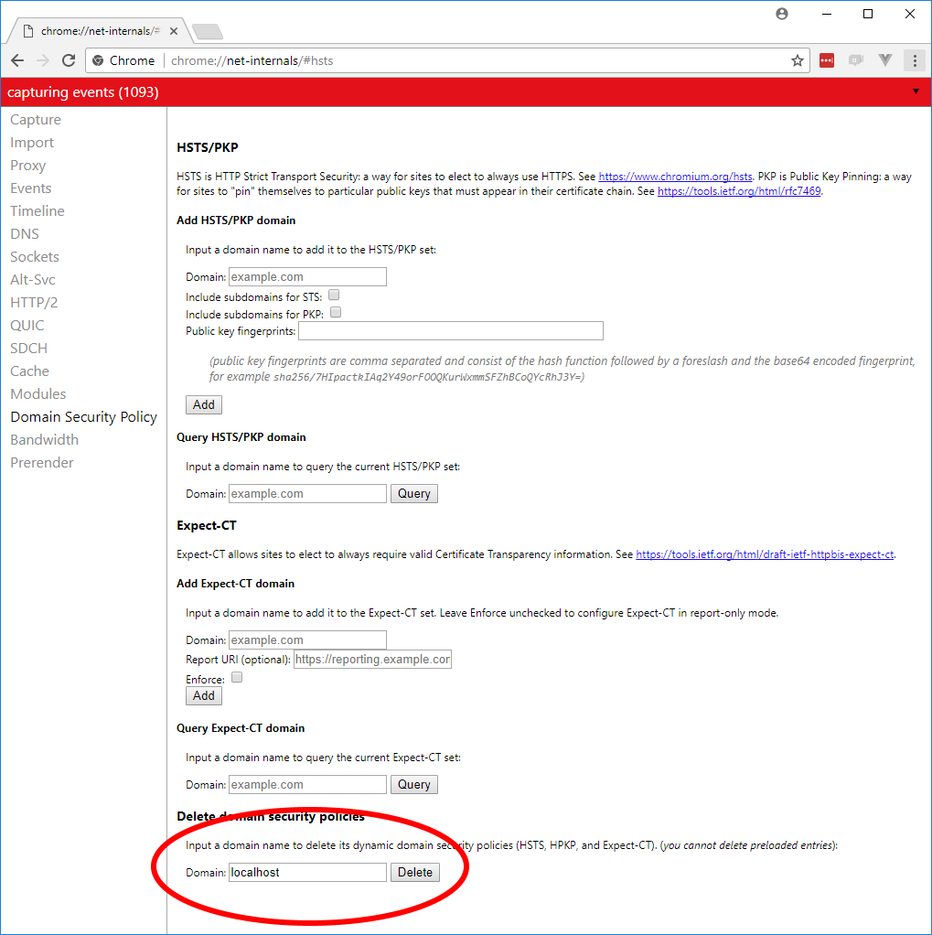The width and height of the screenshot is (932, 935).
Task: Minimize the Chrome window
Action: pos(827,14)
